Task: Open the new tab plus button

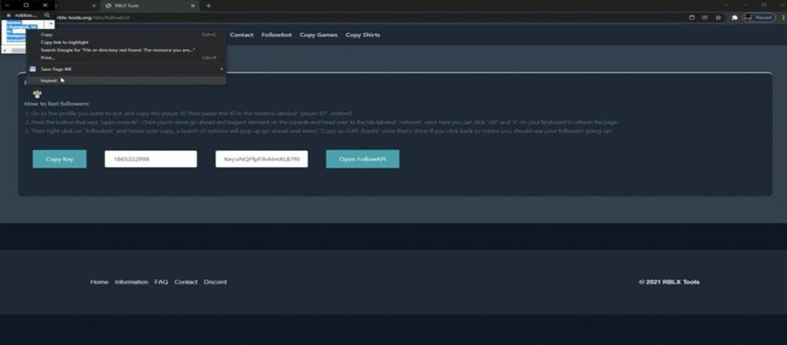Action: [208, 6]
